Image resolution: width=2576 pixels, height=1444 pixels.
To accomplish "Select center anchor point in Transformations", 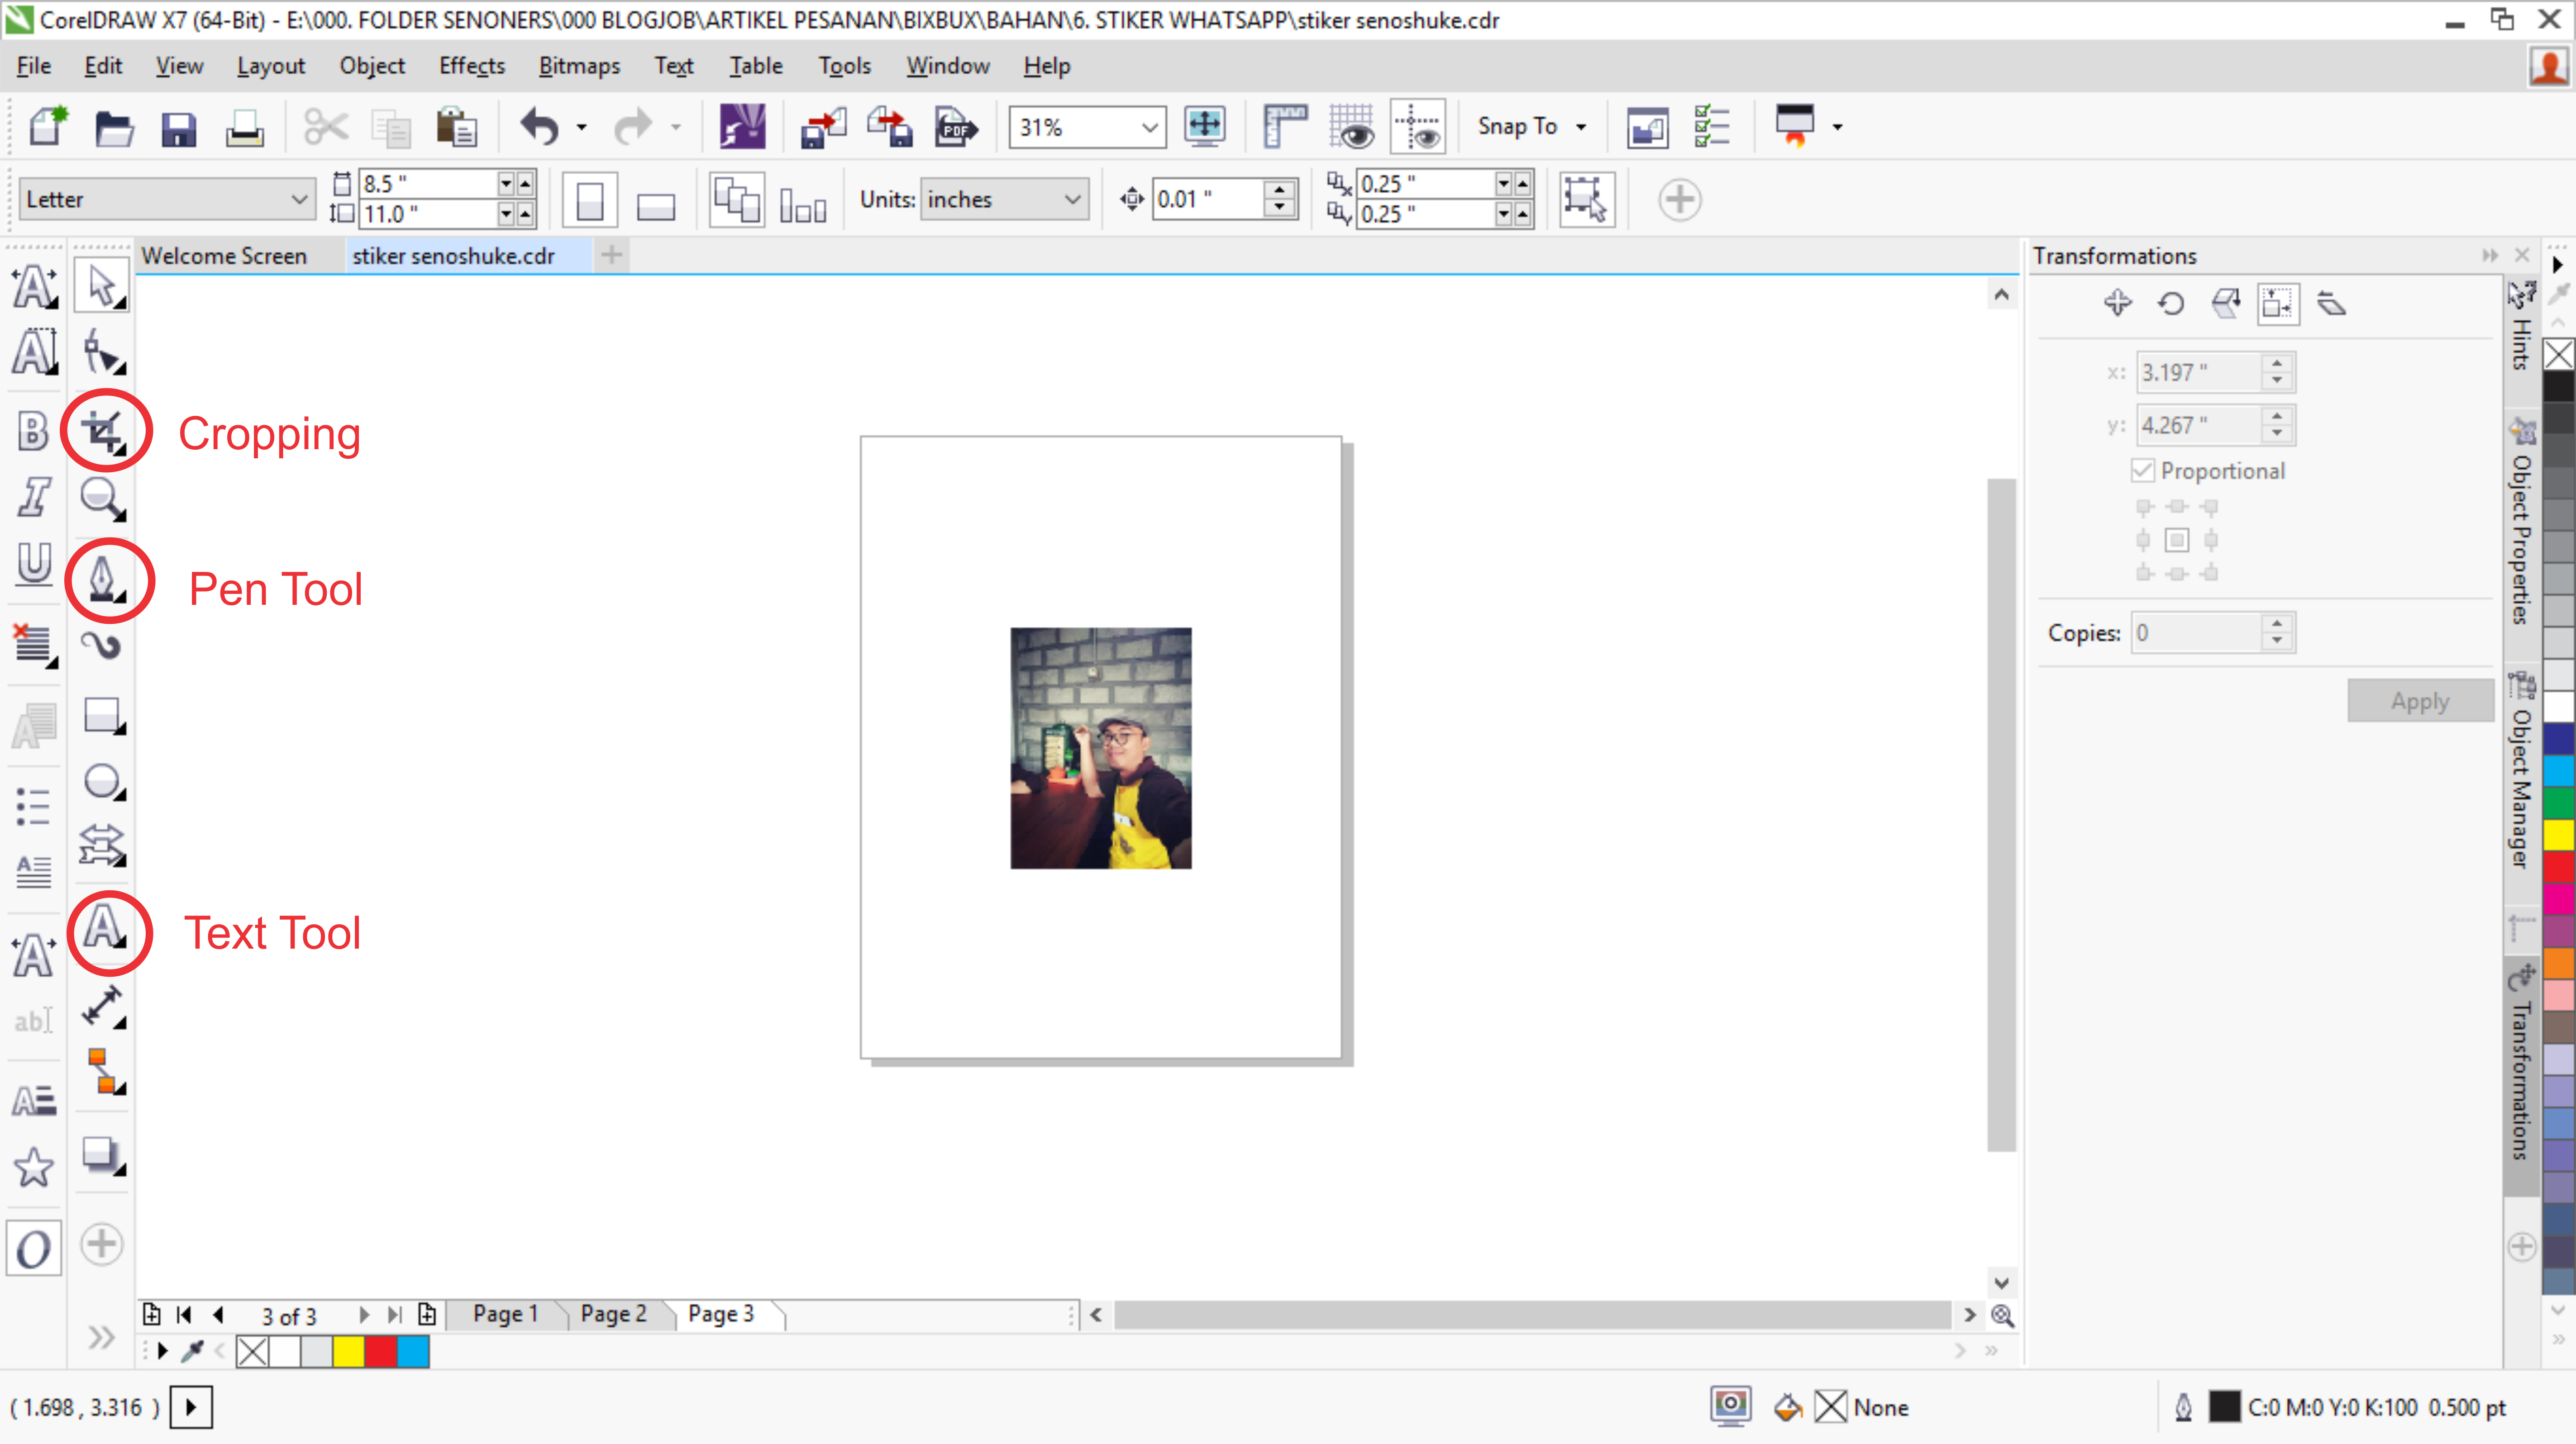I will tap(2177, 541).
